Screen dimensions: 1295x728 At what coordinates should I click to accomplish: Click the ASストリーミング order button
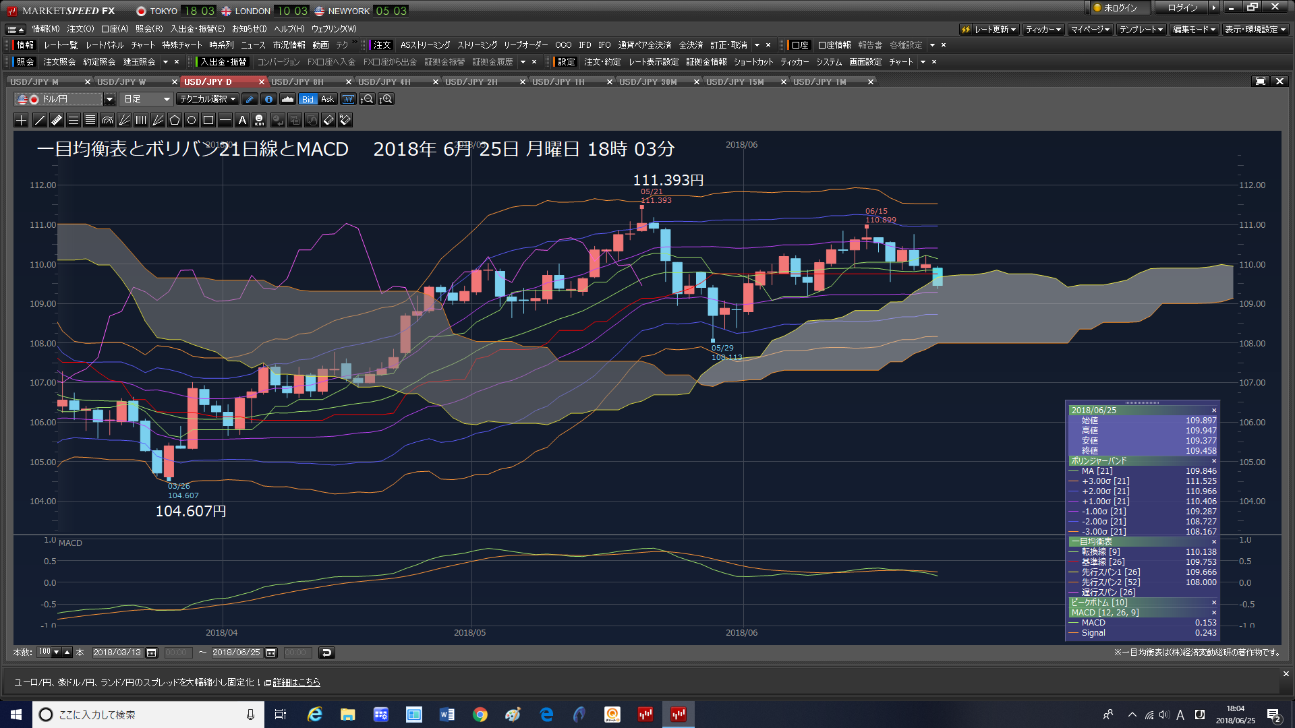(425, 45)
